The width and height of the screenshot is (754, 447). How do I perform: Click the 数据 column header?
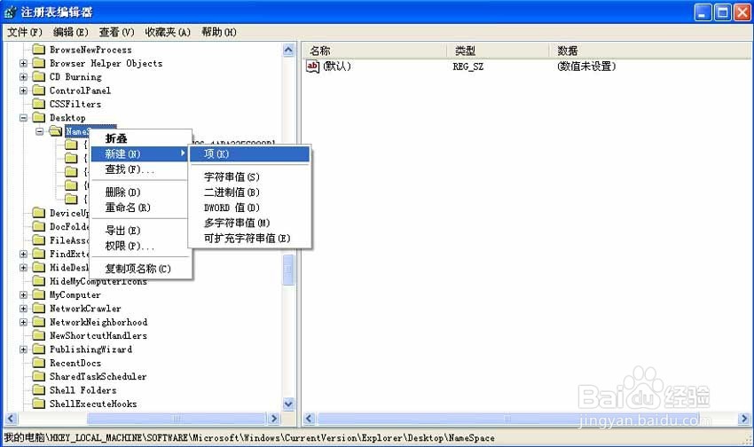click(x=650, y=51)
